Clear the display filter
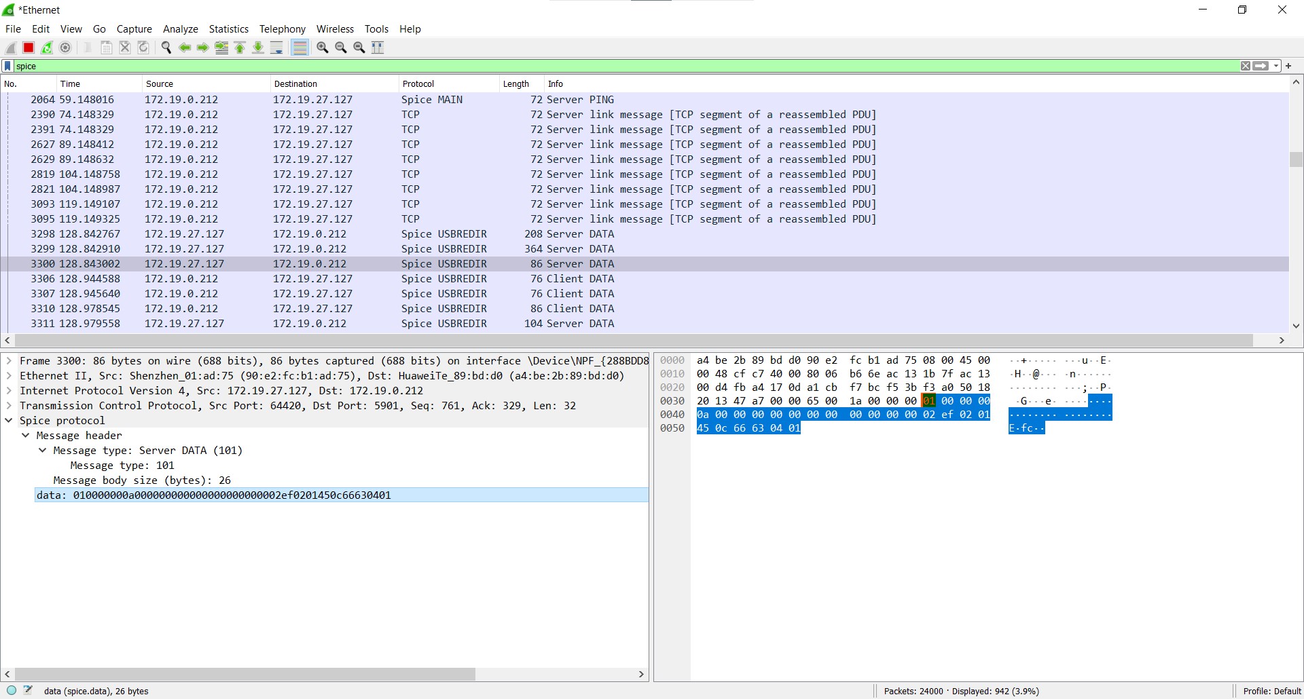This screenshot has width=1304, height=699. [x=1245, y=66]
